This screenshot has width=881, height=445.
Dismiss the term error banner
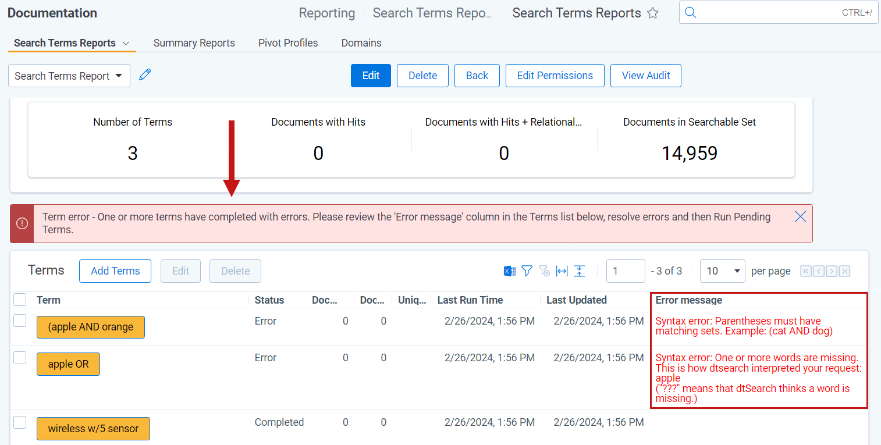[x=801, y=216]
